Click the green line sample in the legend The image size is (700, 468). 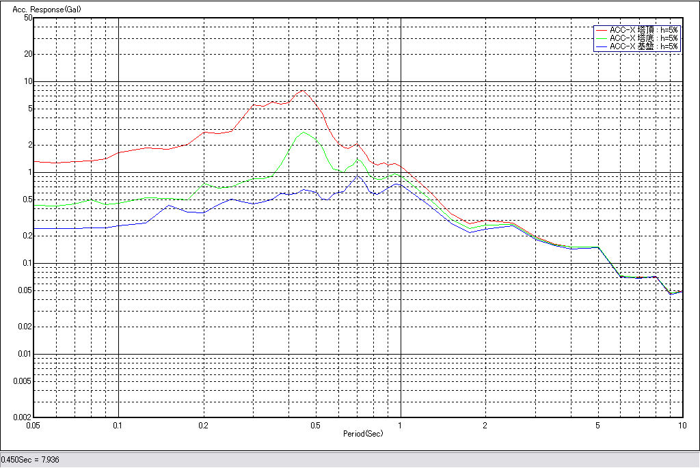(x=601, y=38)
